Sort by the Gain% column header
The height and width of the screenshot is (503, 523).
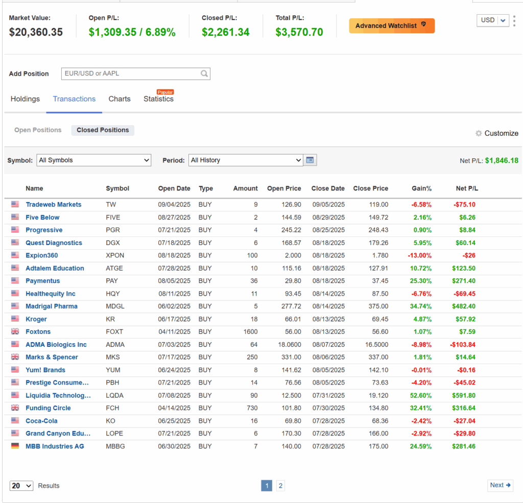(x=421, y=188)
